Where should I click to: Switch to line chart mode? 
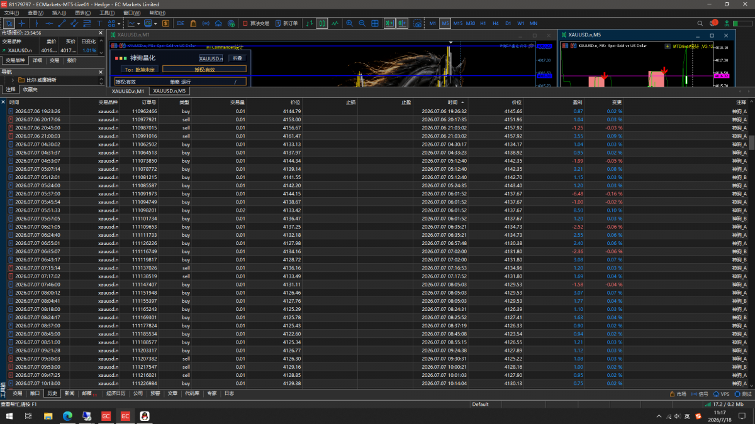[x=334, y=23]
